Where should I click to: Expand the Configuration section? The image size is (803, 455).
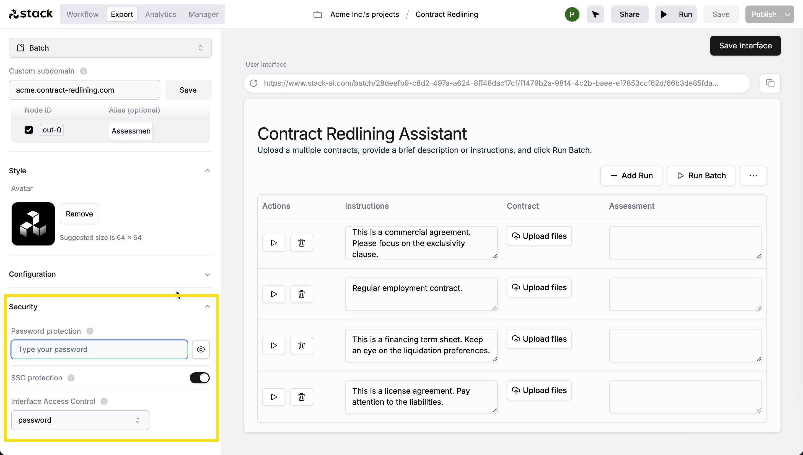tap(207, 274)
